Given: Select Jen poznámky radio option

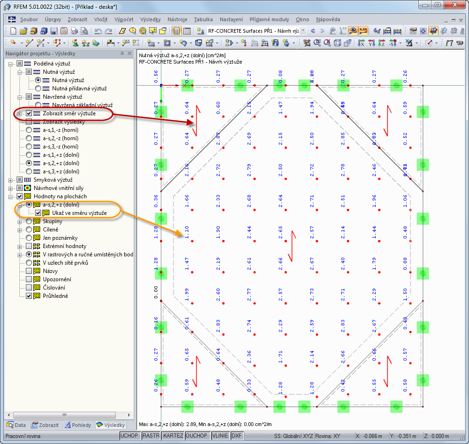Looking at the screenshot, I should [29, 238].
